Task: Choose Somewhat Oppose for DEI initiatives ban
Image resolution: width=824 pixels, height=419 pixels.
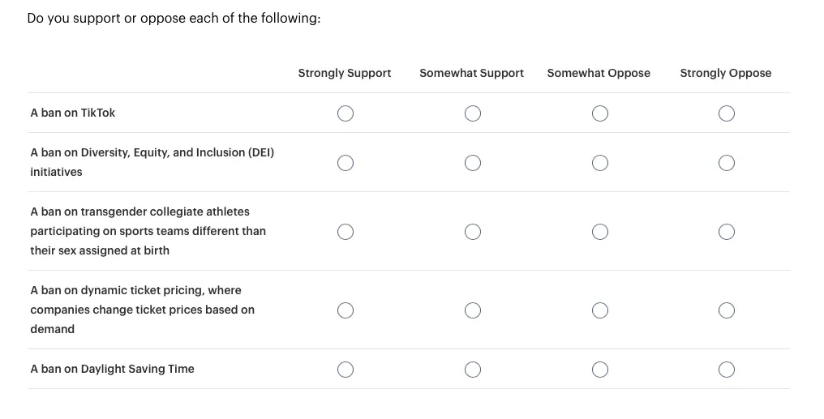Action: pyautogui.click(x=599, y=163)
